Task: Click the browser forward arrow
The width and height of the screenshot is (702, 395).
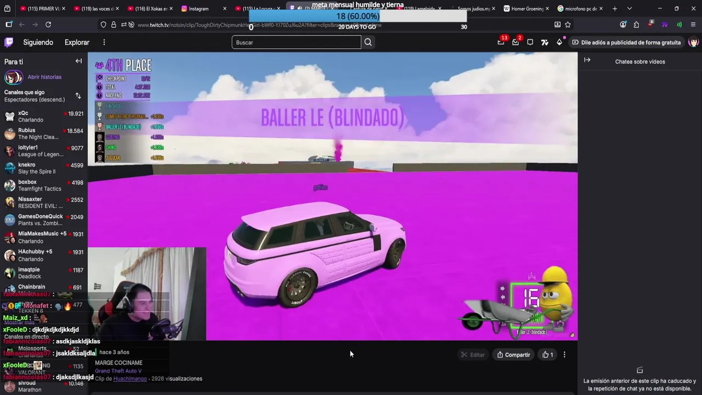Action: 35,25
